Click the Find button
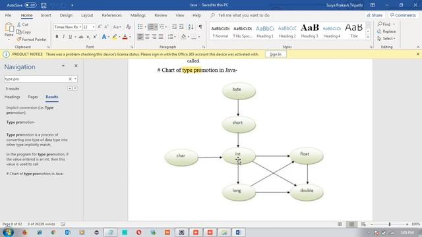Viewport: 422px width, 237px height. [384, 24]
